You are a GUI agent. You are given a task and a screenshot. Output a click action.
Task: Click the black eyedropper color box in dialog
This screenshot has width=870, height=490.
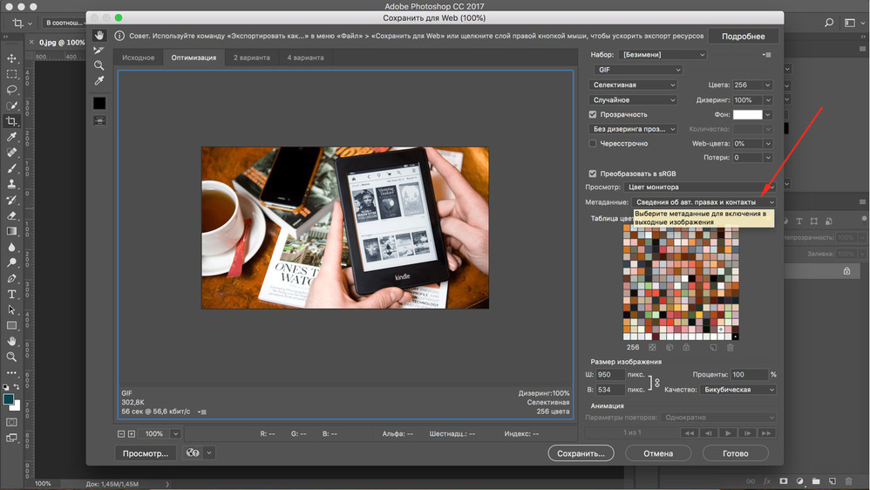click(x=99, y=103)
